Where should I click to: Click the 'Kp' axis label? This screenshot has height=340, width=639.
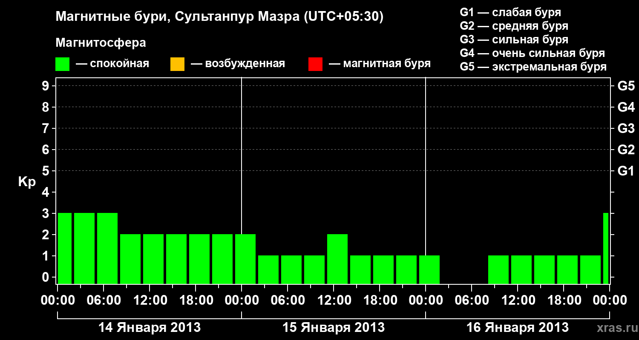point(27,182)
